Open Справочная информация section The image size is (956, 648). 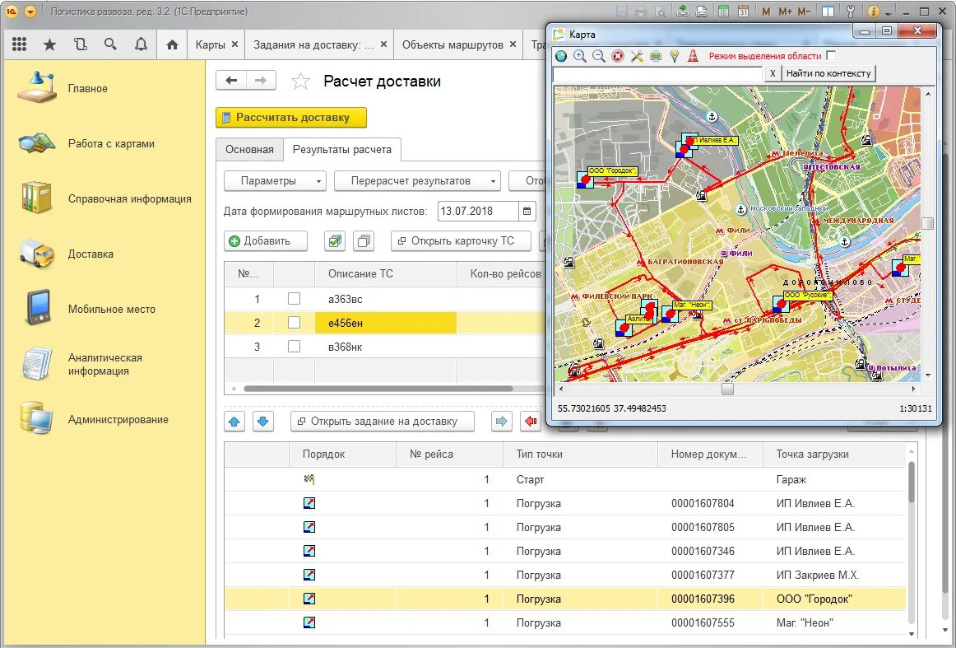point(129,199)
